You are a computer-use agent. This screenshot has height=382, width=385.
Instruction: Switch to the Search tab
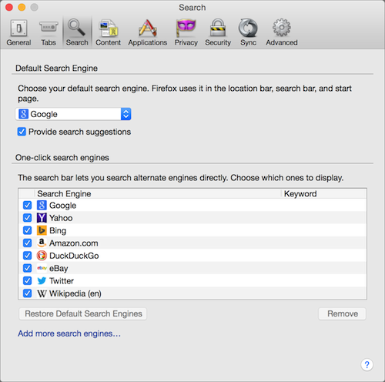pyautogui.click(x=77, y=32)
